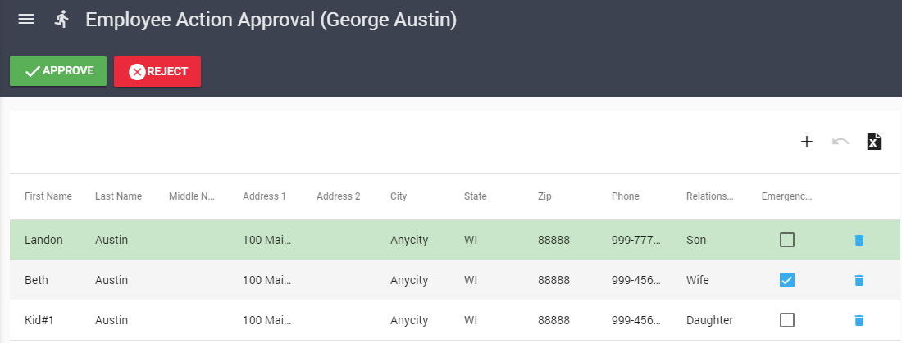This screenshot has width=902, height=343.
Task: Select the Beth Austin row first name cell
Action: pyautogui.click(x=37, y=280)
